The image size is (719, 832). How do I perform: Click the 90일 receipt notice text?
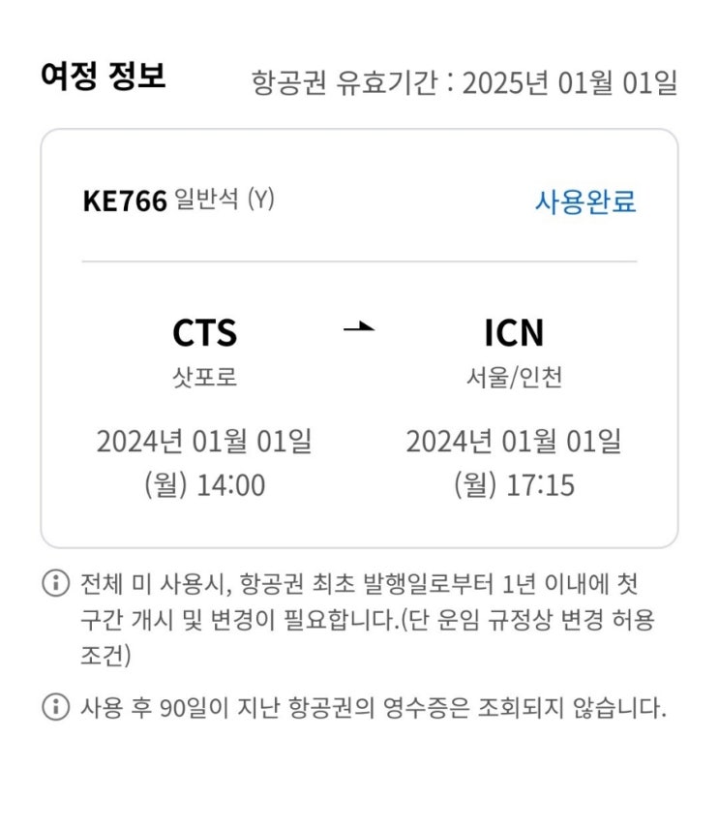373,708
